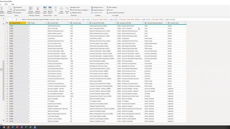
Task: Expand the Merge Queries dropdown
Action: coord(103,7)
